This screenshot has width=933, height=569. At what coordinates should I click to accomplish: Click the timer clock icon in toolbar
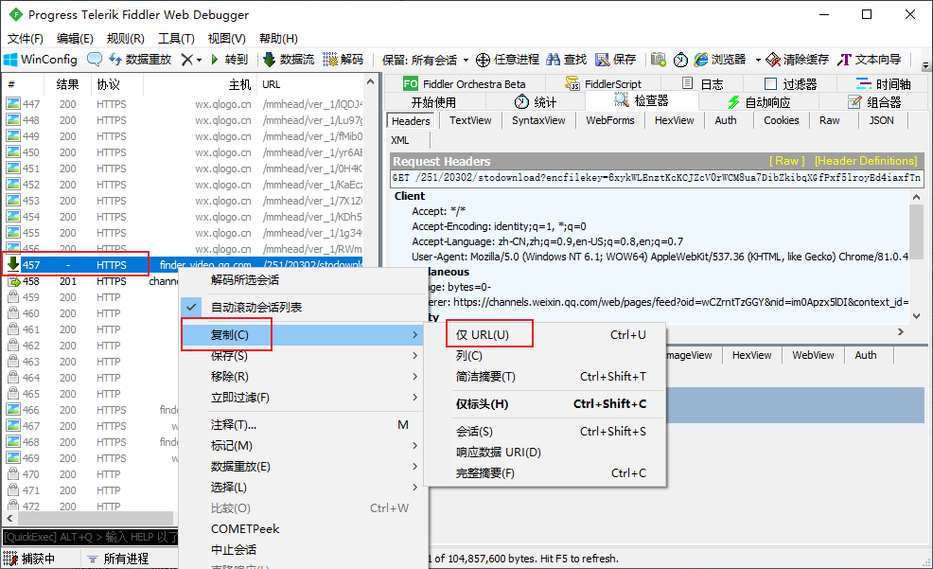[680, 60]
